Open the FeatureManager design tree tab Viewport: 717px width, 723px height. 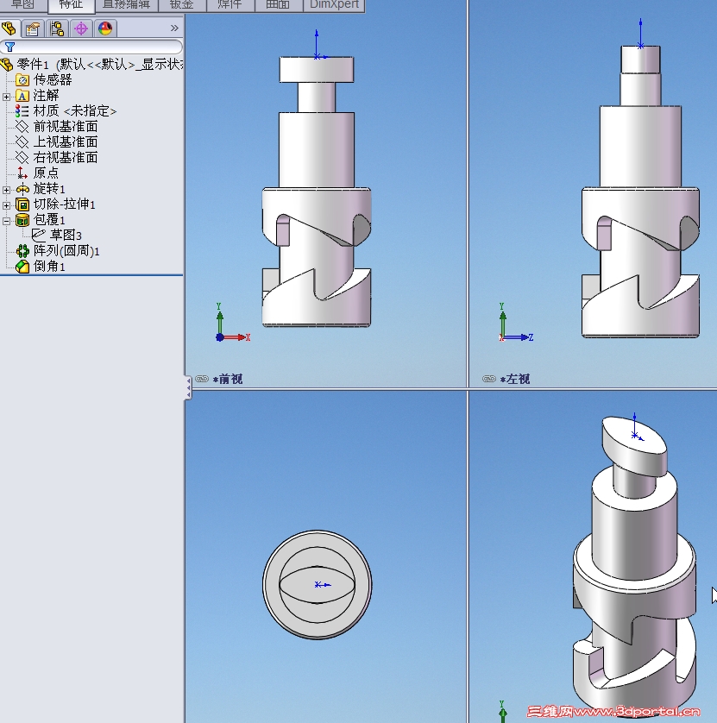[x=9, y=28]
